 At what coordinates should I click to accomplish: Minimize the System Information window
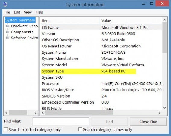point(144,4)
